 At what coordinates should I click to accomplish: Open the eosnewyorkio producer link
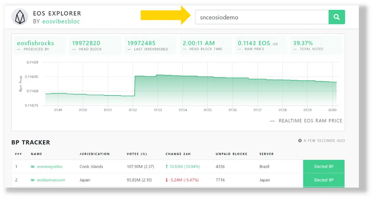50,166
